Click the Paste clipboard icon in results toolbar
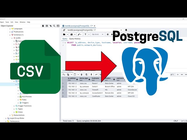The height and width of the screenshot is (140, 187). click(75, 75)
